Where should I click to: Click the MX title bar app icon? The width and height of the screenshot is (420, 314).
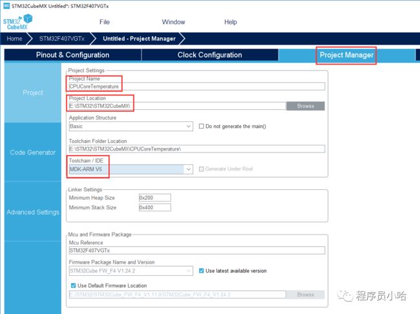coord(6,6)
